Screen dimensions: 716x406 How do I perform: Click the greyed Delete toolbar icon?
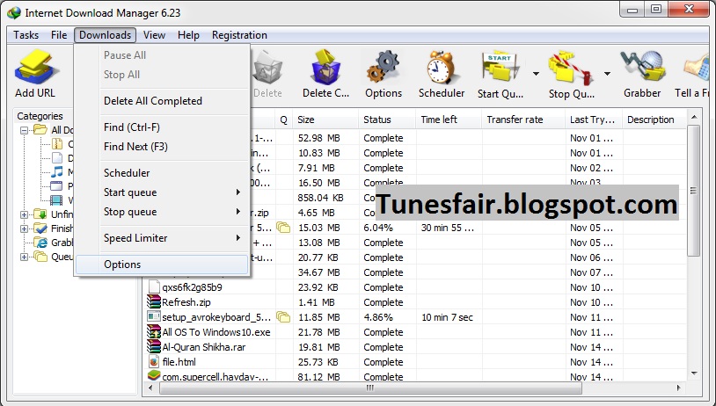[267, 67]
